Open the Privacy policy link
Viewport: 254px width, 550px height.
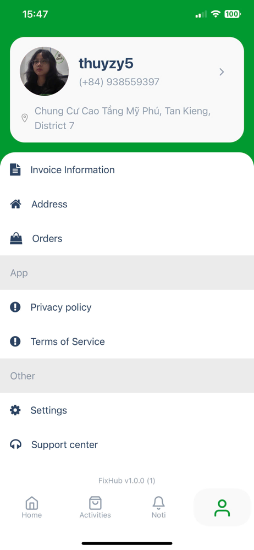pyautogui.click(x=127, y=307)
